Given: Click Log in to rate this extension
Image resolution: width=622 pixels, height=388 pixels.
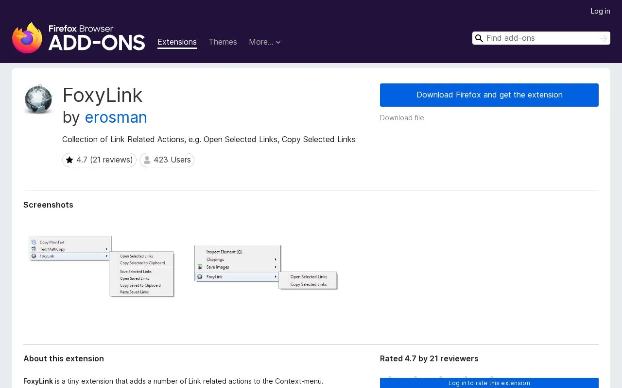Looking at the screenshot, I should click(x=489, y=383).
